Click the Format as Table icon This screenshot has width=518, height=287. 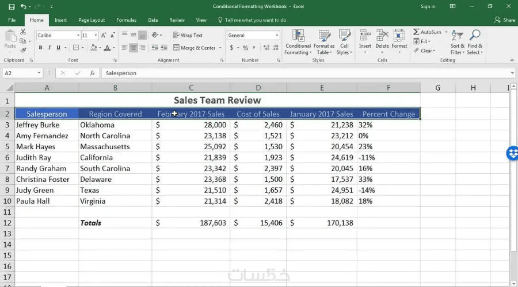click(323, 36)
